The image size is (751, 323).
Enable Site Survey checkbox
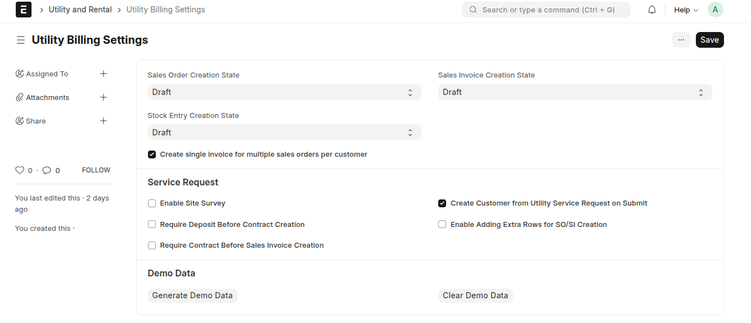152,203
